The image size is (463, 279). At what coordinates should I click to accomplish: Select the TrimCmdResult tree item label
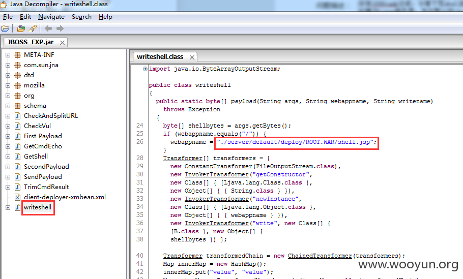point(46,187)
